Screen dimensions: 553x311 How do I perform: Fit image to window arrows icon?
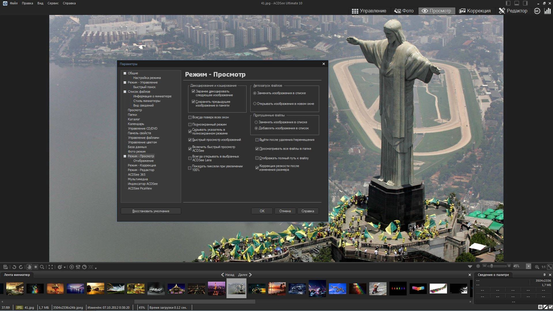tap(550, 267)
